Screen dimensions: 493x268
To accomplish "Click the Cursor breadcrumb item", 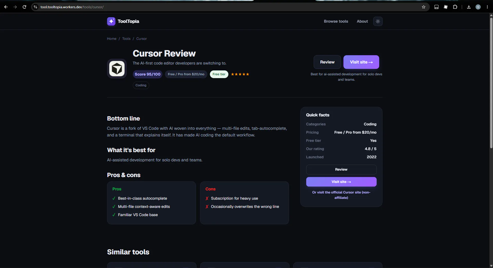I will (x=142, y=39).
